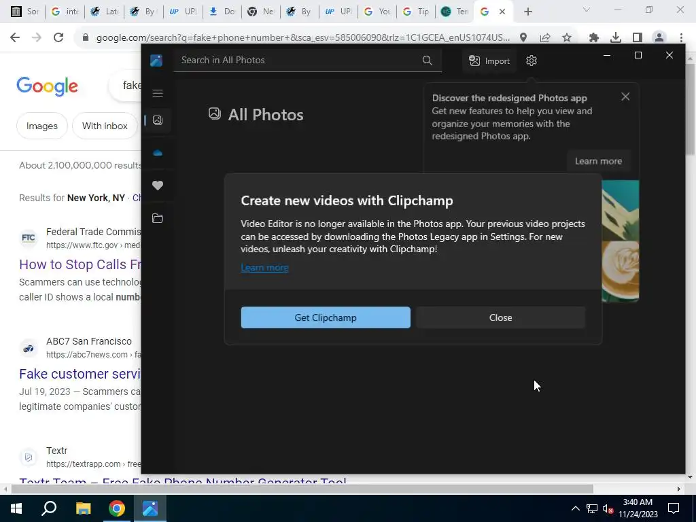
Task: Switch to the 'Tip' Google tab
Action: [x=416, y=12]
